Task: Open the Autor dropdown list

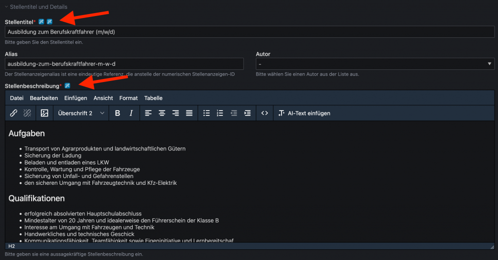Action: (374, 64)
